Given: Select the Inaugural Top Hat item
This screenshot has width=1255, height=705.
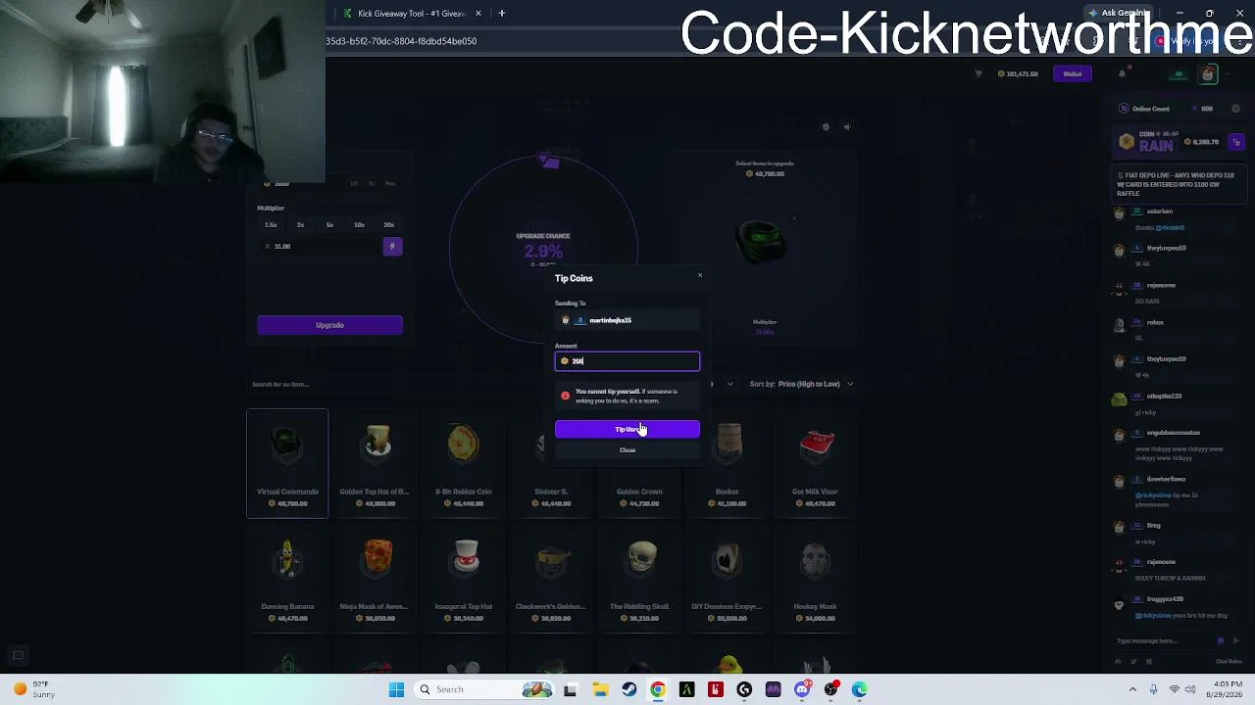Looking at the screenshot, I should 464,579.
